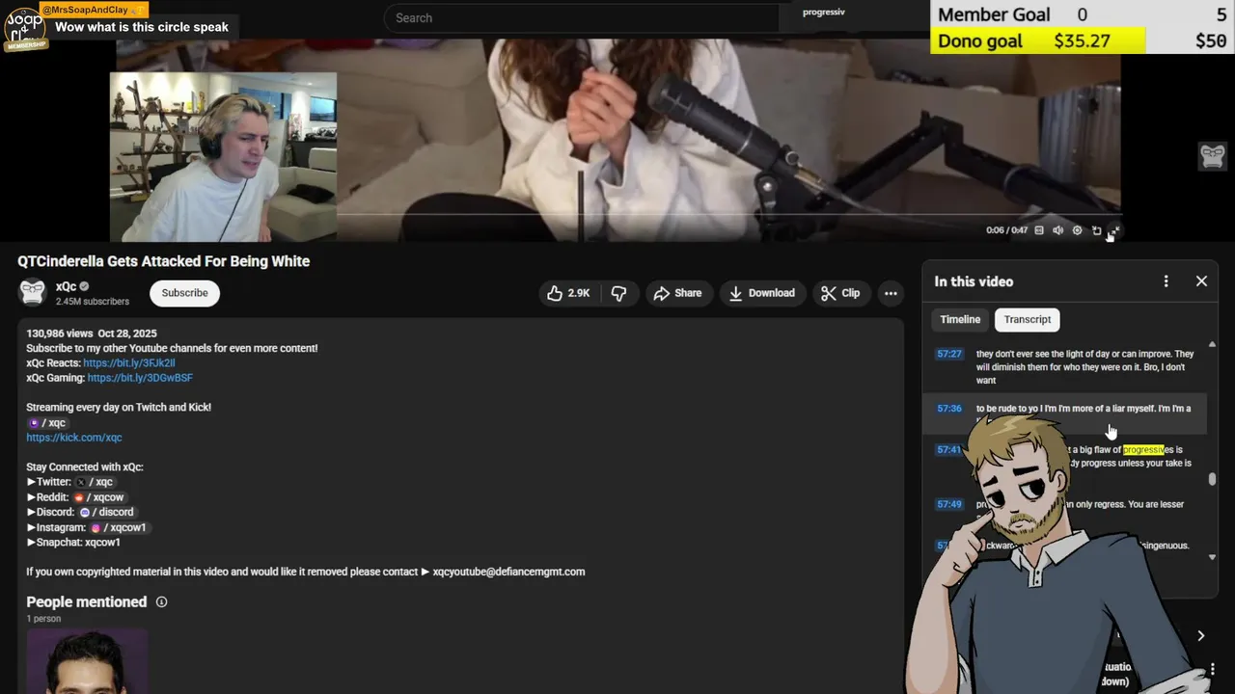Image resolution: width=1235 pixels, height=694 pixels.
Task: Click the miniplayer icon in the video controls
Action: click(x=1097, y=230)
